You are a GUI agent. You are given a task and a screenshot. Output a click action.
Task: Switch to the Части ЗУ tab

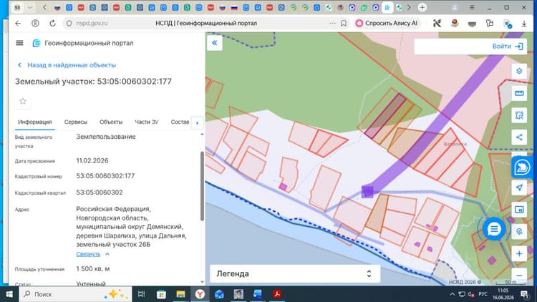point(147,122)
